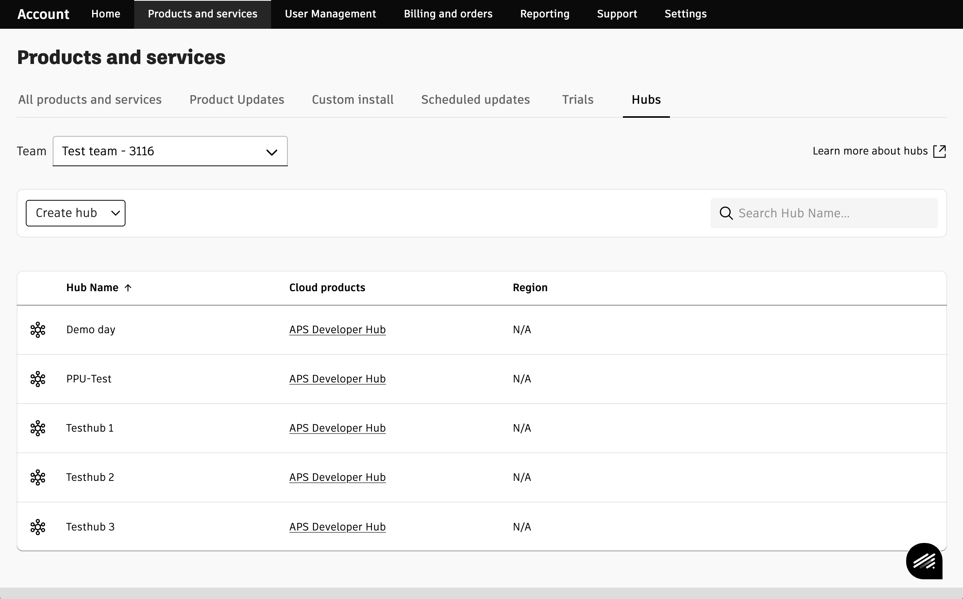Click the hub icon beside Demo day
The image size is (963, 599).
pyautogui.click(x=38, y=330)
